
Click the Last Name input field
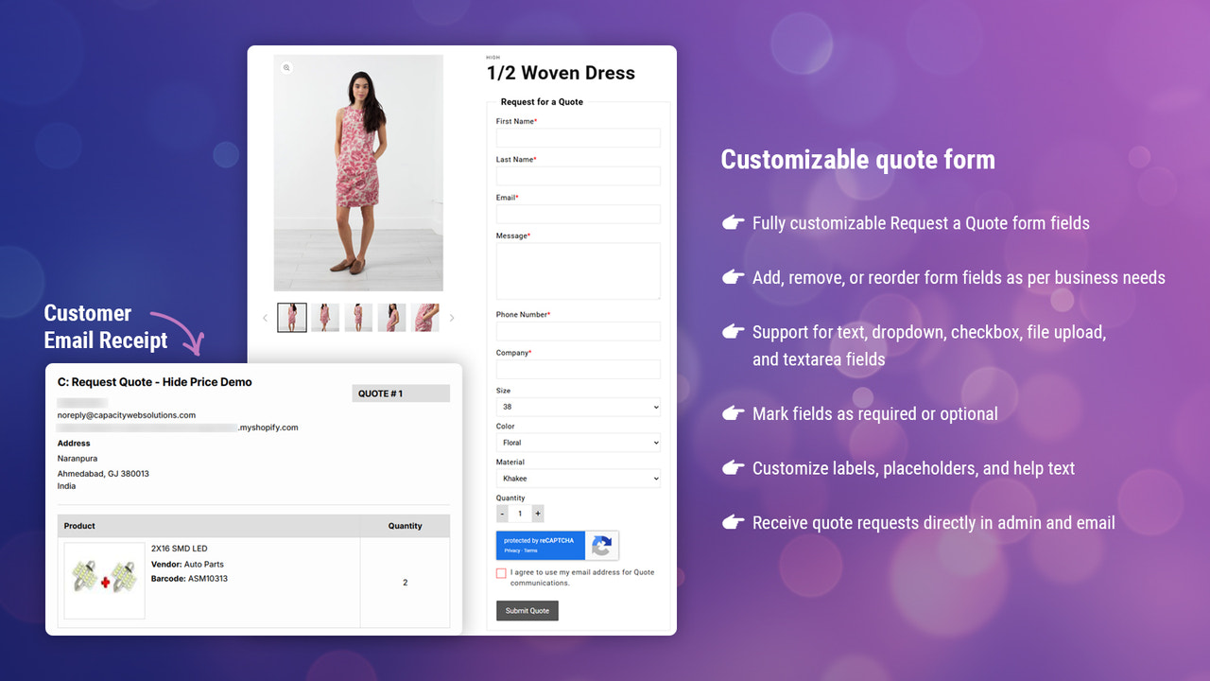click(x=579, y=176)
